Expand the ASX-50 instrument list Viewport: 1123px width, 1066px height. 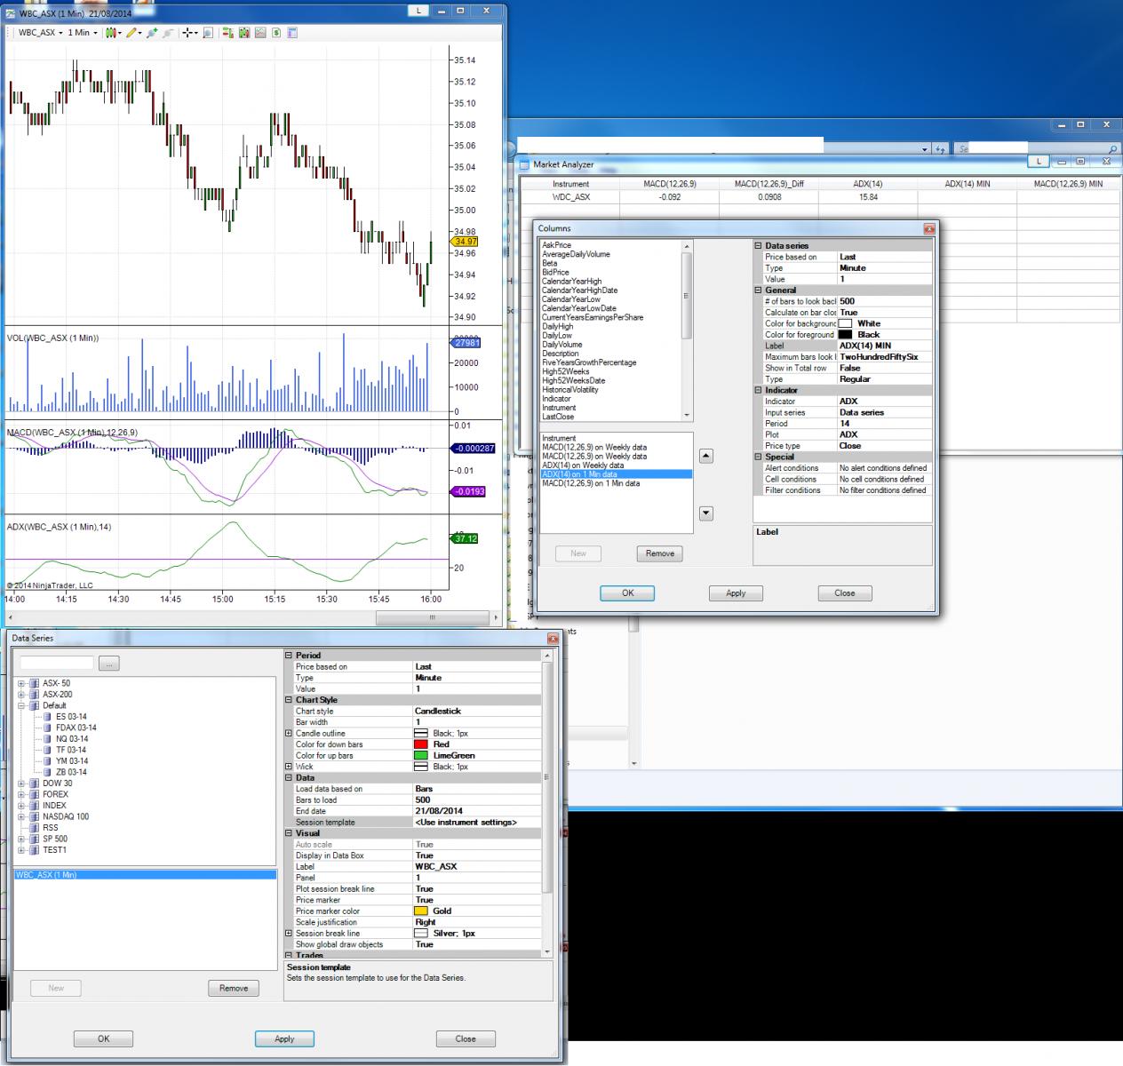pos(21,684)
